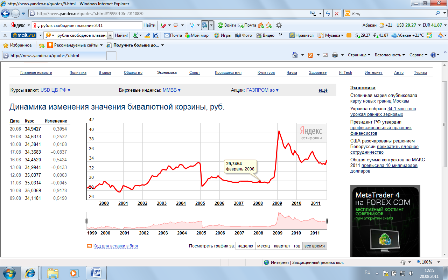This screenshot has width=448, height=280.
Task: Click the Yandex bar speech bubble icon
Action: pos(176,25)
